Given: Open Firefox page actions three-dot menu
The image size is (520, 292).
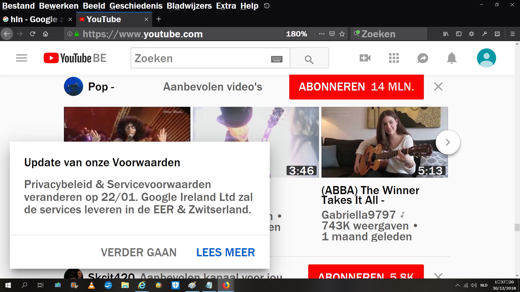Looking at the screenshot, I should [321, 34].
